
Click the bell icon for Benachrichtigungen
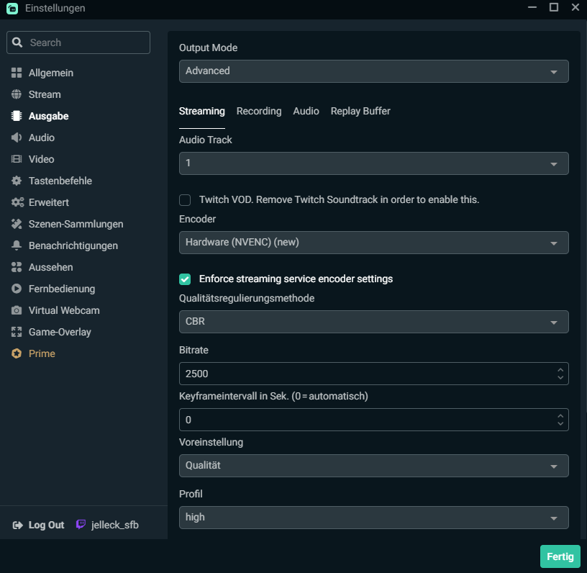click(17, 245)
